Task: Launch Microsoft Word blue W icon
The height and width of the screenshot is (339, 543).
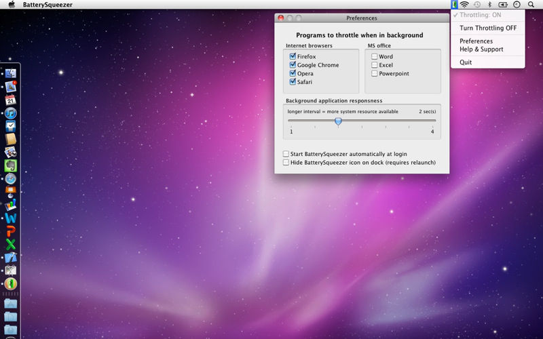Action: click(x=10, y=218)
